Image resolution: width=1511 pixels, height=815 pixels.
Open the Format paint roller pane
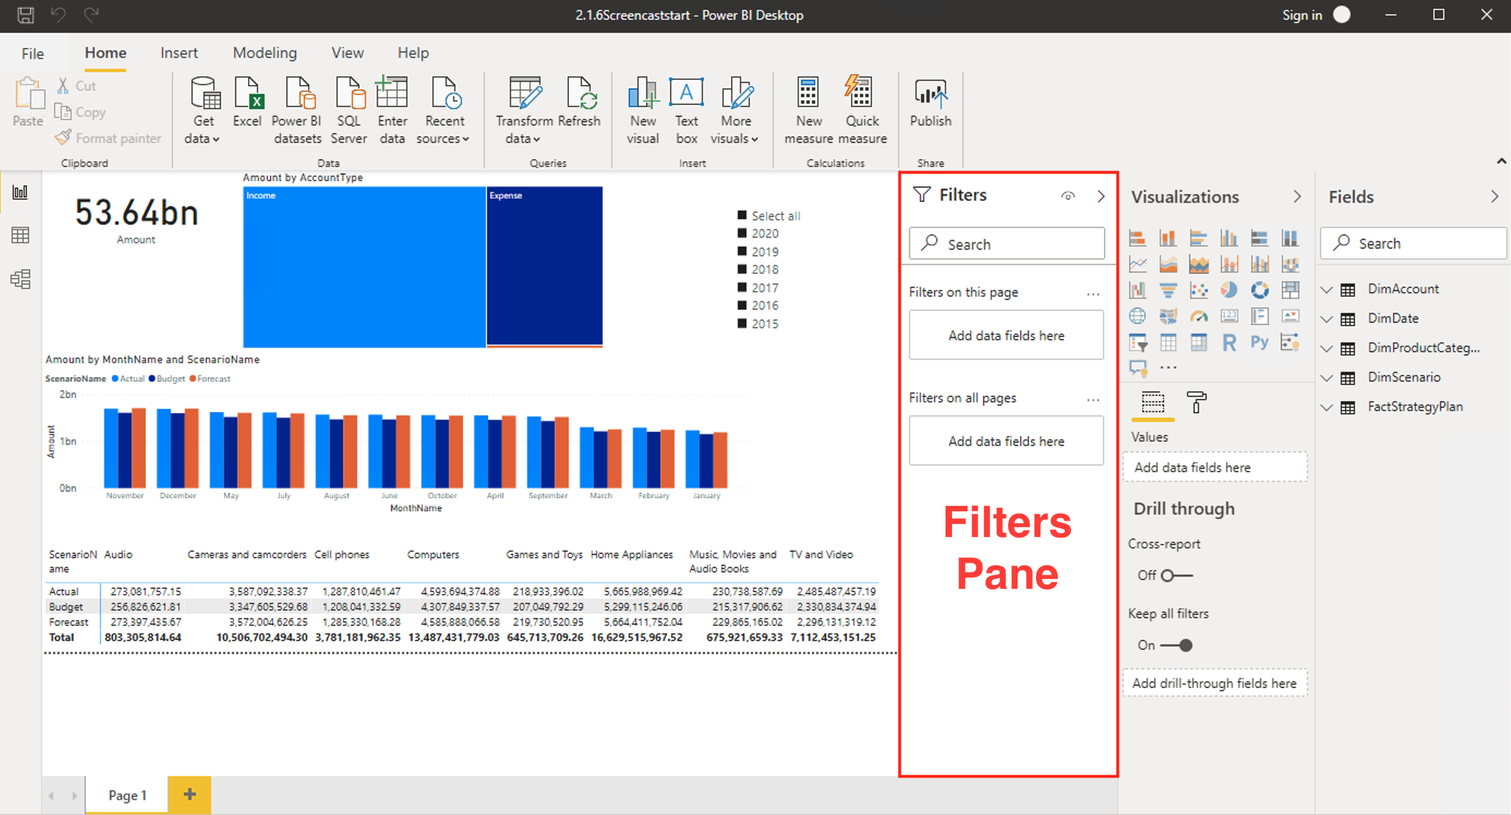pos(1196,402)
